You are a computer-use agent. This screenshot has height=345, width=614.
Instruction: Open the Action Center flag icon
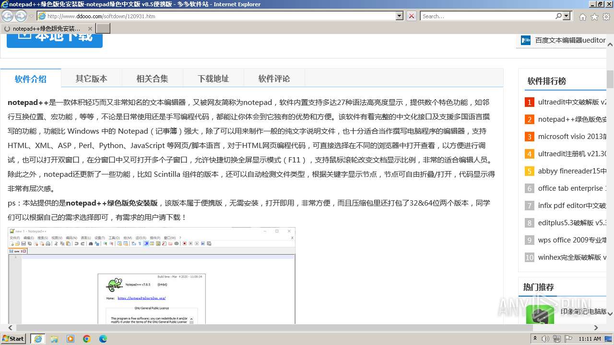click(568, 339)
